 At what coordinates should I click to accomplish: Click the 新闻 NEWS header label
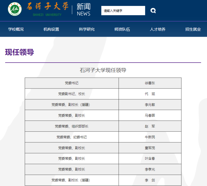[x=84, y=10]
